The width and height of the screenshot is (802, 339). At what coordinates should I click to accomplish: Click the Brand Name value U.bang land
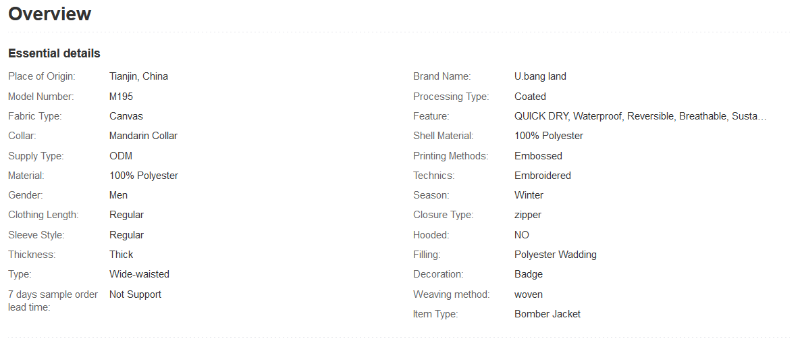[540, 76]
